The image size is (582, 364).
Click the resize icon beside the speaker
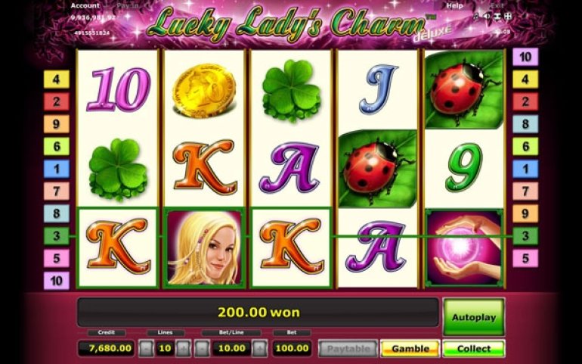498,17
